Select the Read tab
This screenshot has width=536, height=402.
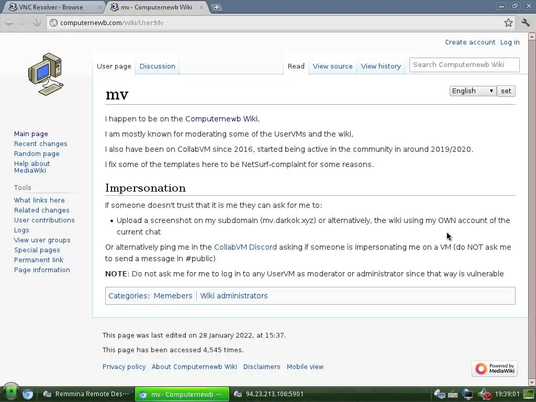296,66
